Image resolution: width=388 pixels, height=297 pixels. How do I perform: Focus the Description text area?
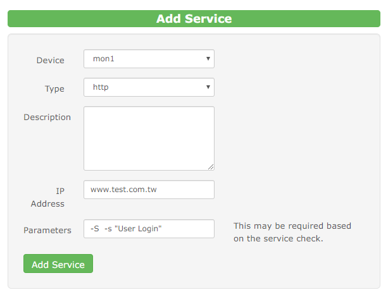point(149,138)
